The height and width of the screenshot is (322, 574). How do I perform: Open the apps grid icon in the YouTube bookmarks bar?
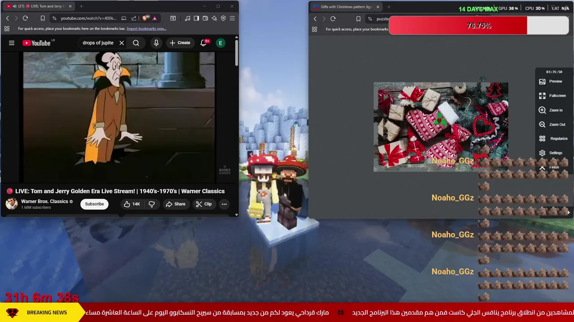pos(7,29)
